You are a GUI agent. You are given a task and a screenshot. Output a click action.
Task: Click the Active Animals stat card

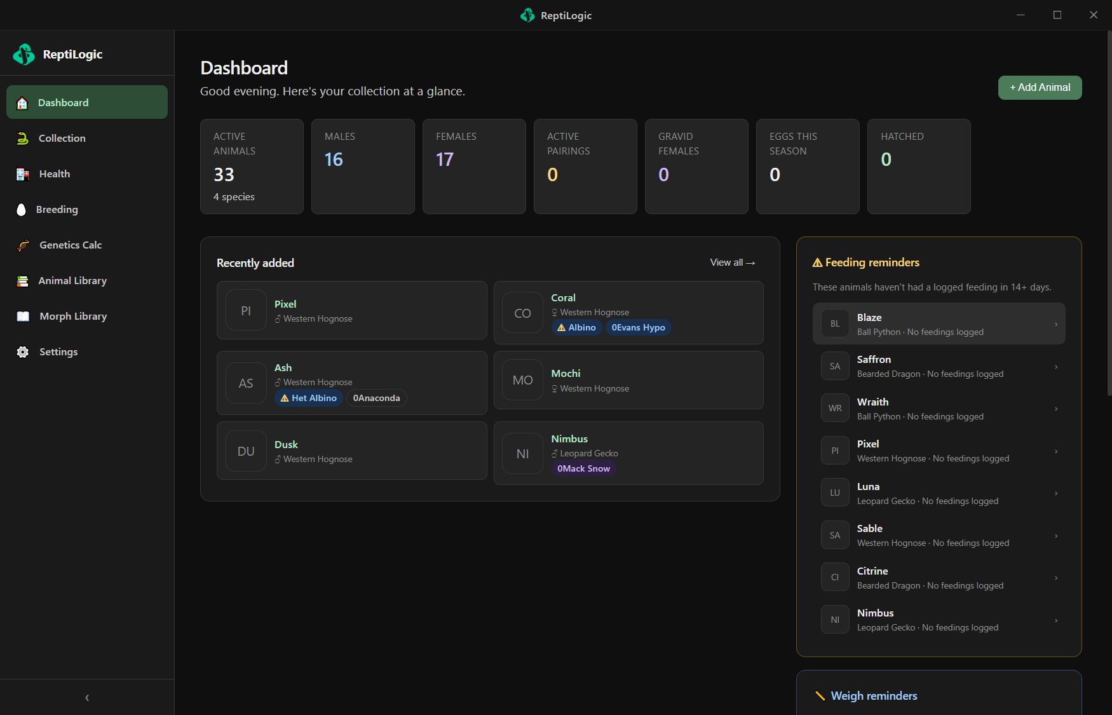click(x=252, y=167)
